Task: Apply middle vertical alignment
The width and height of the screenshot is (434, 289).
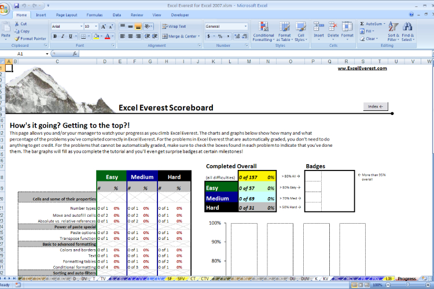Action: [x=130, y=26]
